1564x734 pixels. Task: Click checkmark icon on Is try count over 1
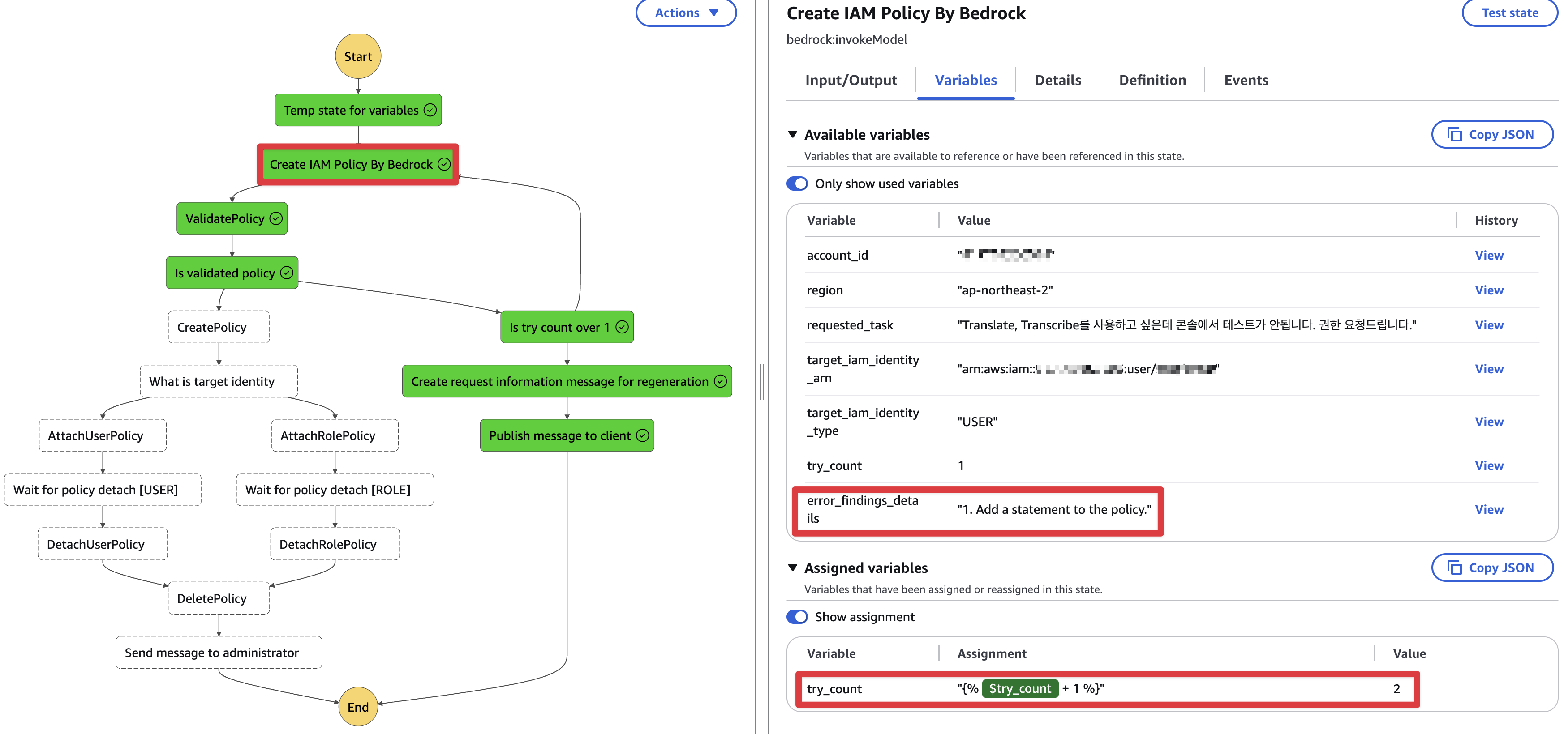622,327
